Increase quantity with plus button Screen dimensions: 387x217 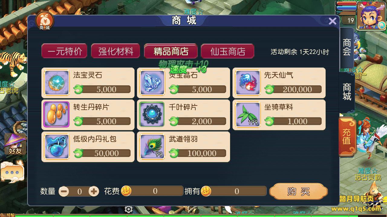pyautogui.click(x=94, y=191)
